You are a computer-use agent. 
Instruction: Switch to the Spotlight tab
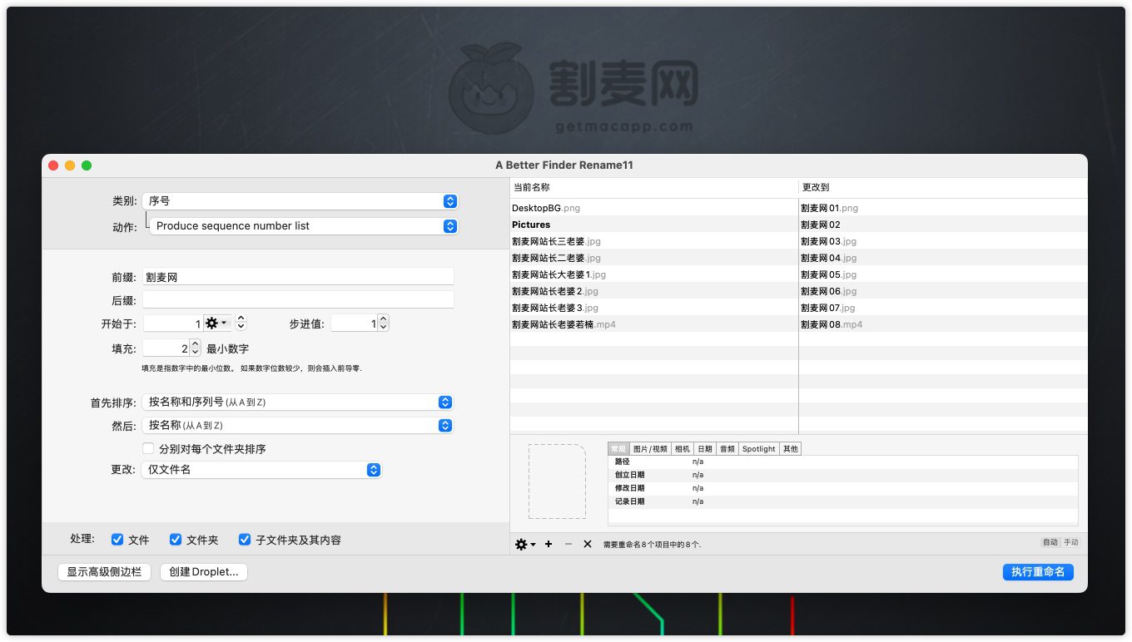point(758,449)
